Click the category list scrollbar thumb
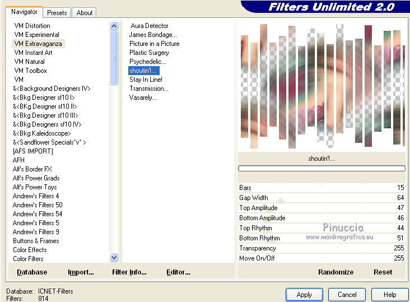This screenshot has height=302, width=410. tap(114, 58)
